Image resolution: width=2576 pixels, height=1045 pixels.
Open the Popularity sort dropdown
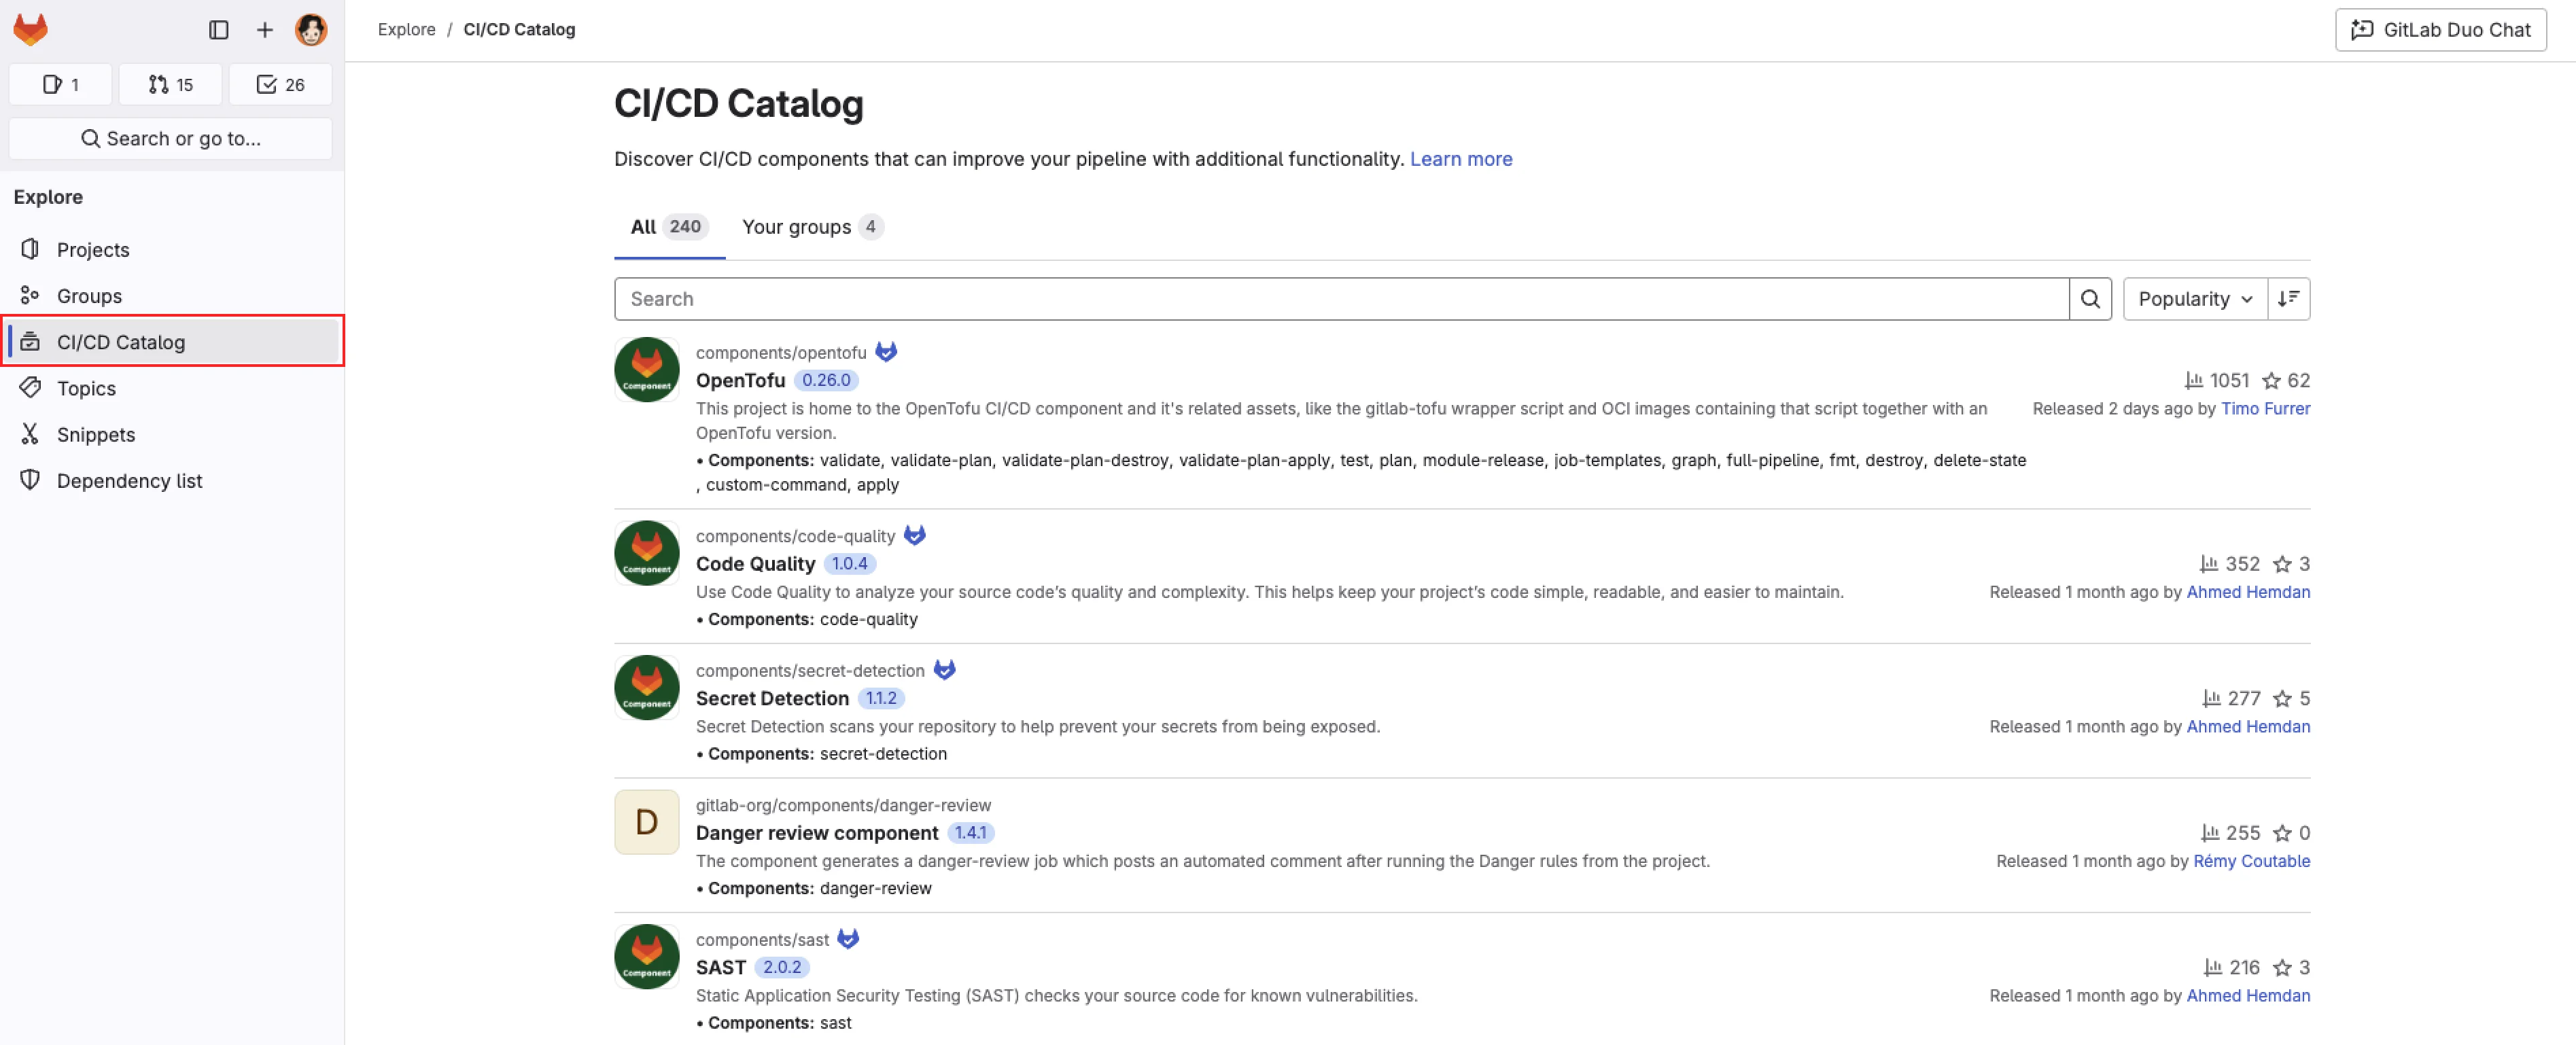(2193, 298)
